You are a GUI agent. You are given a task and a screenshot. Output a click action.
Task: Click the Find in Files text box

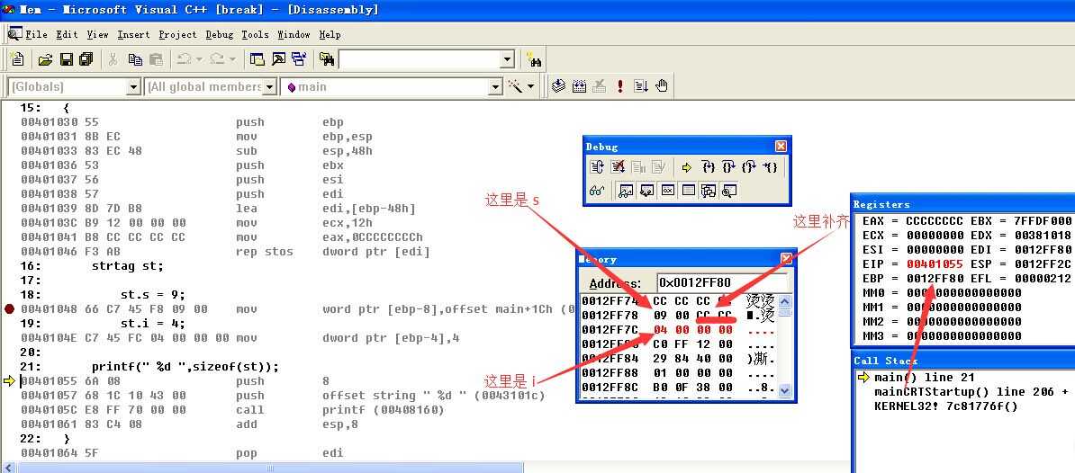[x=420, y=59]
